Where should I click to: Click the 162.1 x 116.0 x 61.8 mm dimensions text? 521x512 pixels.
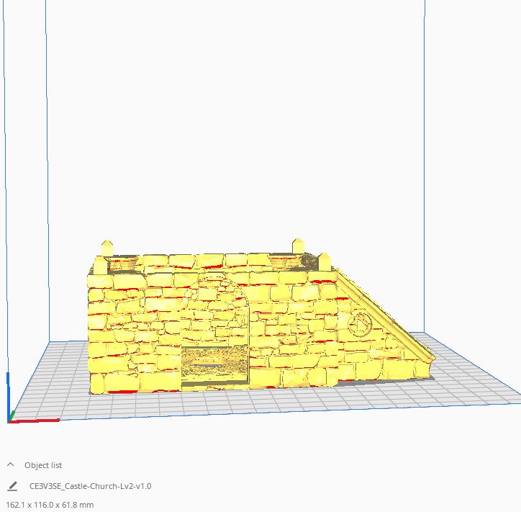click(50, 505)
